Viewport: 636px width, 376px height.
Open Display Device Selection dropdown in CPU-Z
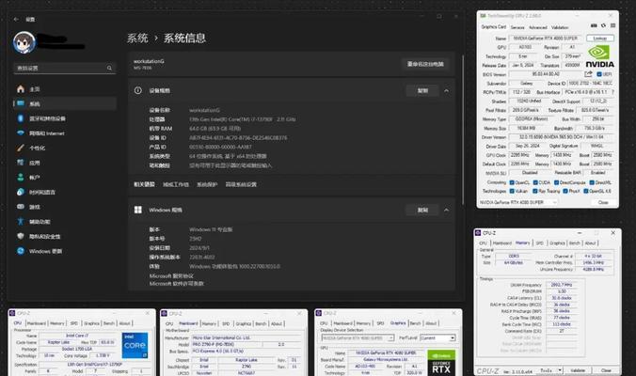coord(358,337)
